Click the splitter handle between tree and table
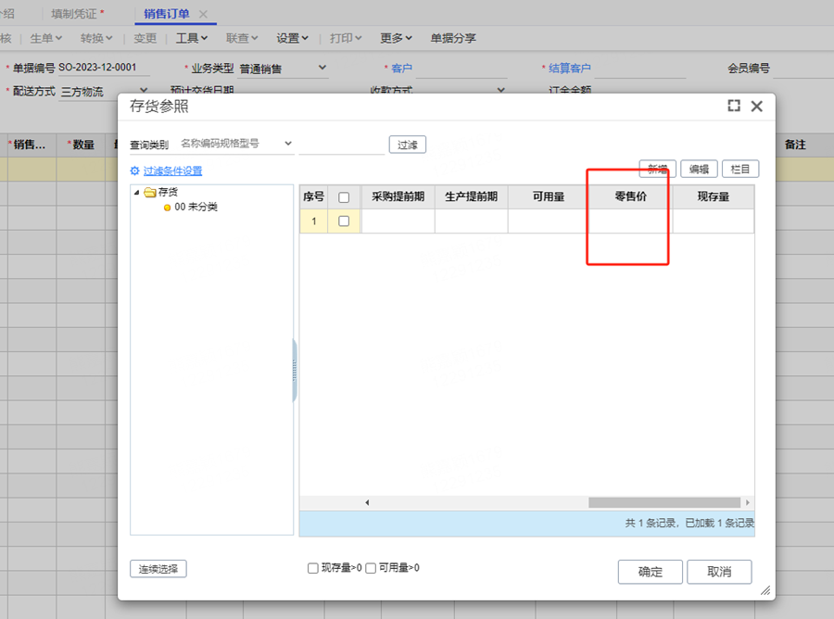Screen dimensions: 834x619 [x=295, y=371]
